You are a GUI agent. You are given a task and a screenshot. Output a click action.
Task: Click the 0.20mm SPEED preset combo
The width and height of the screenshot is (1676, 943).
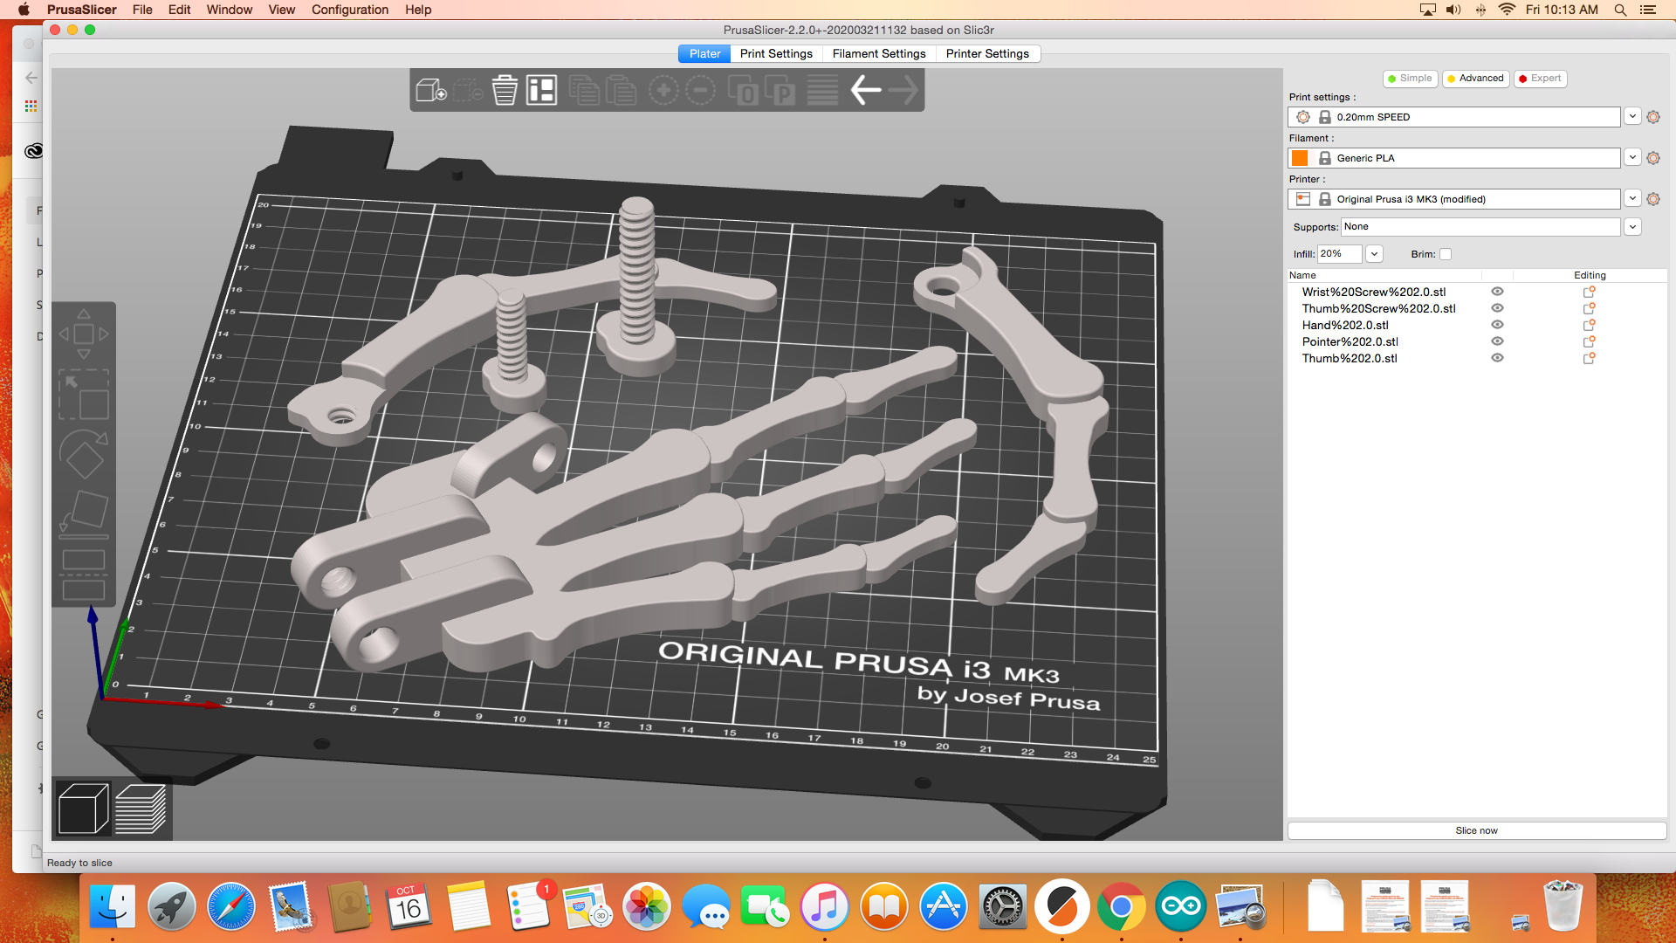(x=1454, y=117)
